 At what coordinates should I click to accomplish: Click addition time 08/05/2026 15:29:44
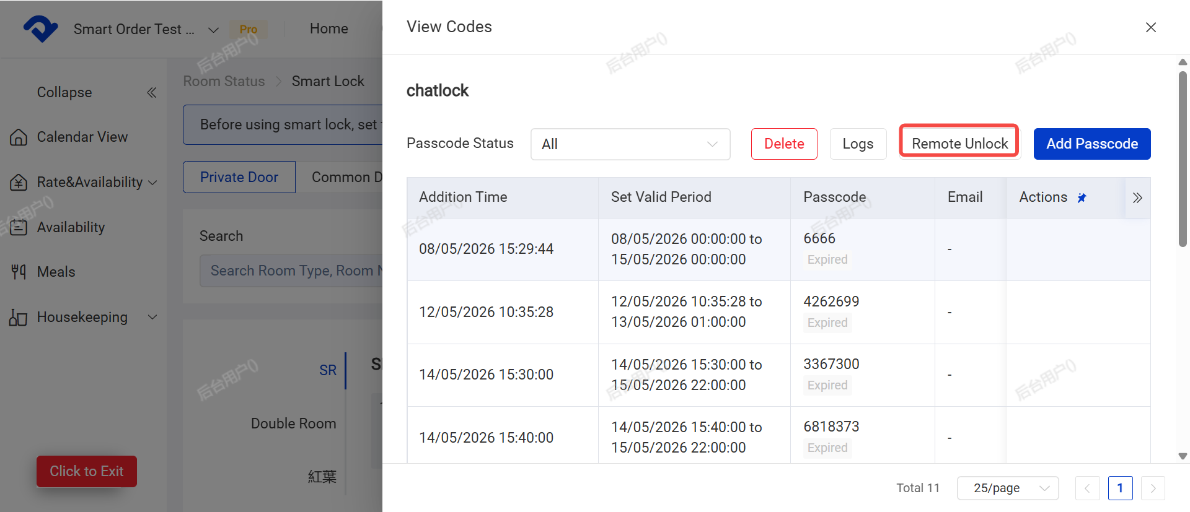tap(486, 249)
